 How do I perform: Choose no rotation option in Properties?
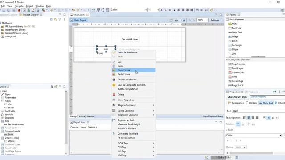pyautogui.click(x=238, y=124)
